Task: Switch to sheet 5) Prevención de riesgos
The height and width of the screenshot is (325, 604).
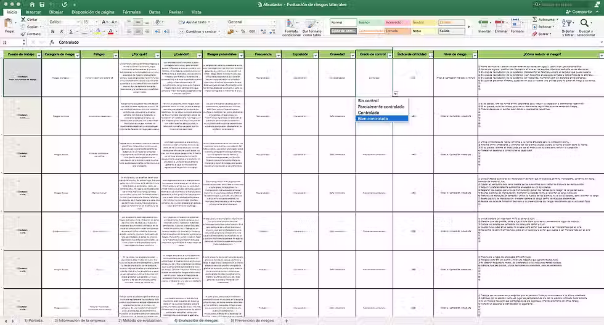Action: [252, 321]
